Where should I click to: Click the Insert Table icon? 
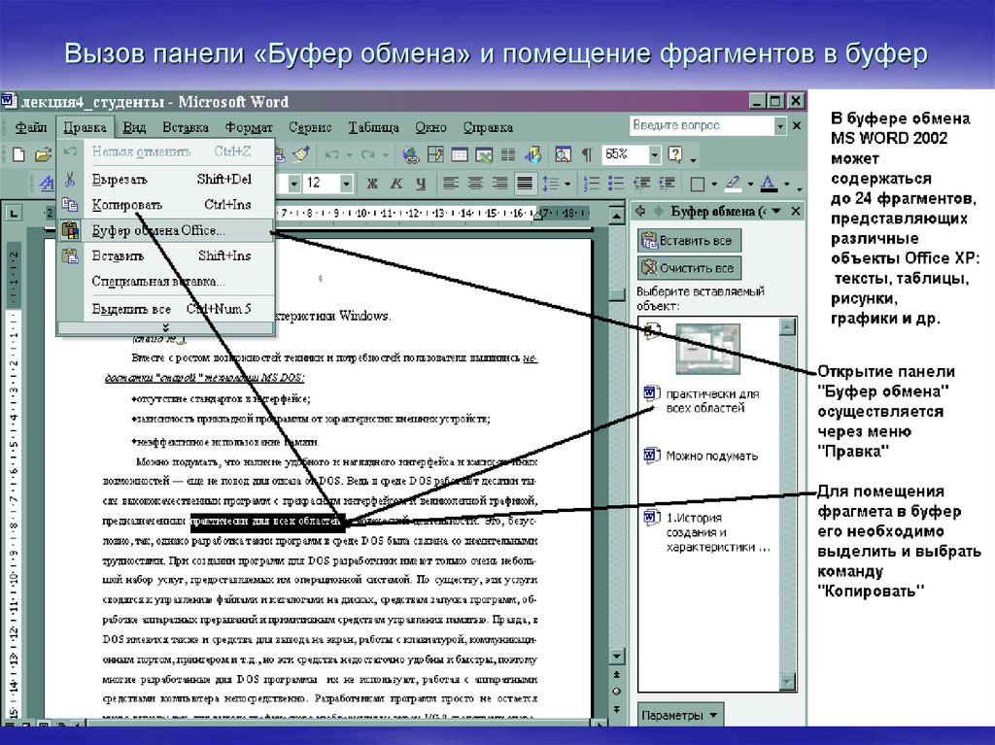tap(460, 154)
